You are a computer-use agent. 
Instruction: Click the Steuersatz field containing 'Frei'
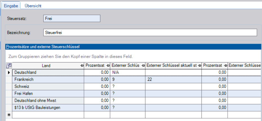(x=72, y=19)
